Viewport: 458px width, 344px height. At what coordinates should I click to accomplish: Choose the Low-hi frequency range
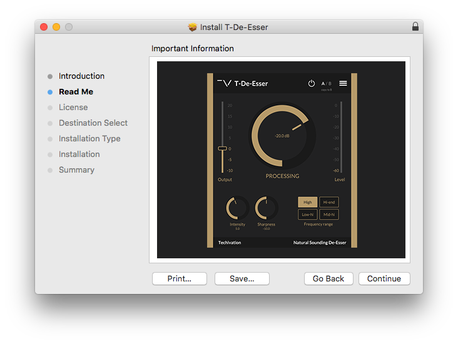[308, 215]
